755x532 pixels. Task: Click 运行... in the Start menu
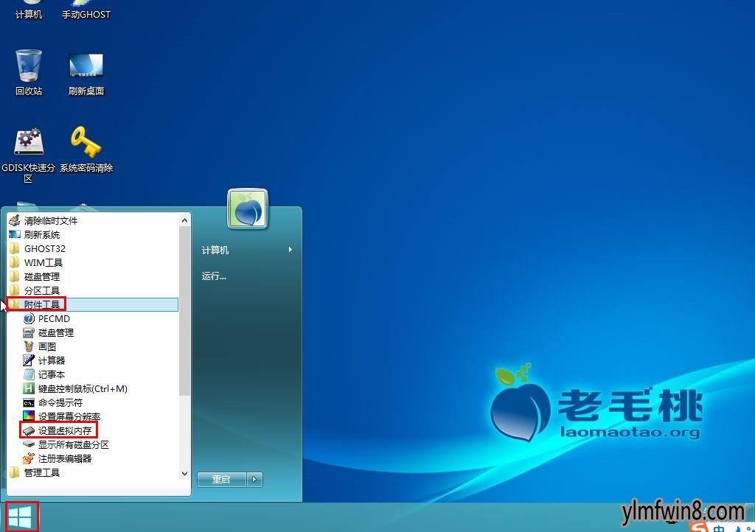click(214, 276)
